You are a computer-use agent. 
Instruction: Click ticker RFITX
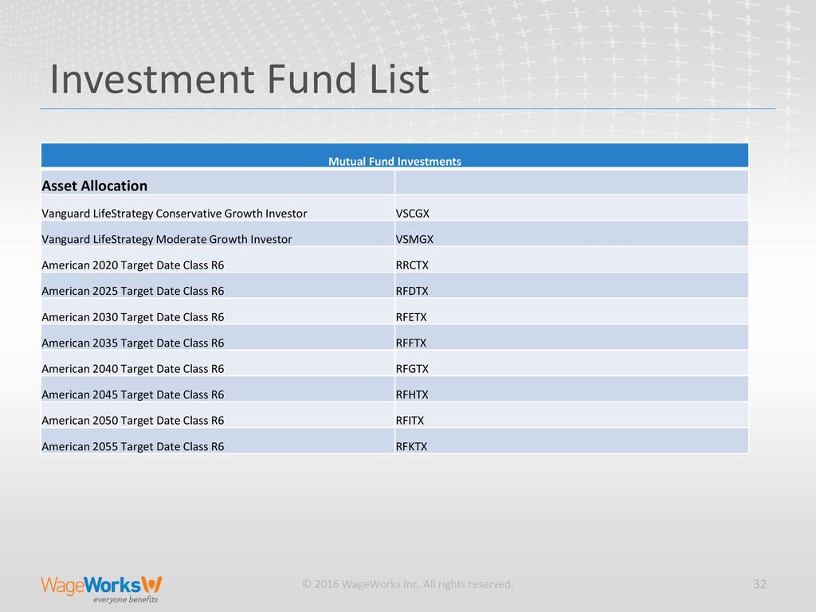(x=410, y=421)
